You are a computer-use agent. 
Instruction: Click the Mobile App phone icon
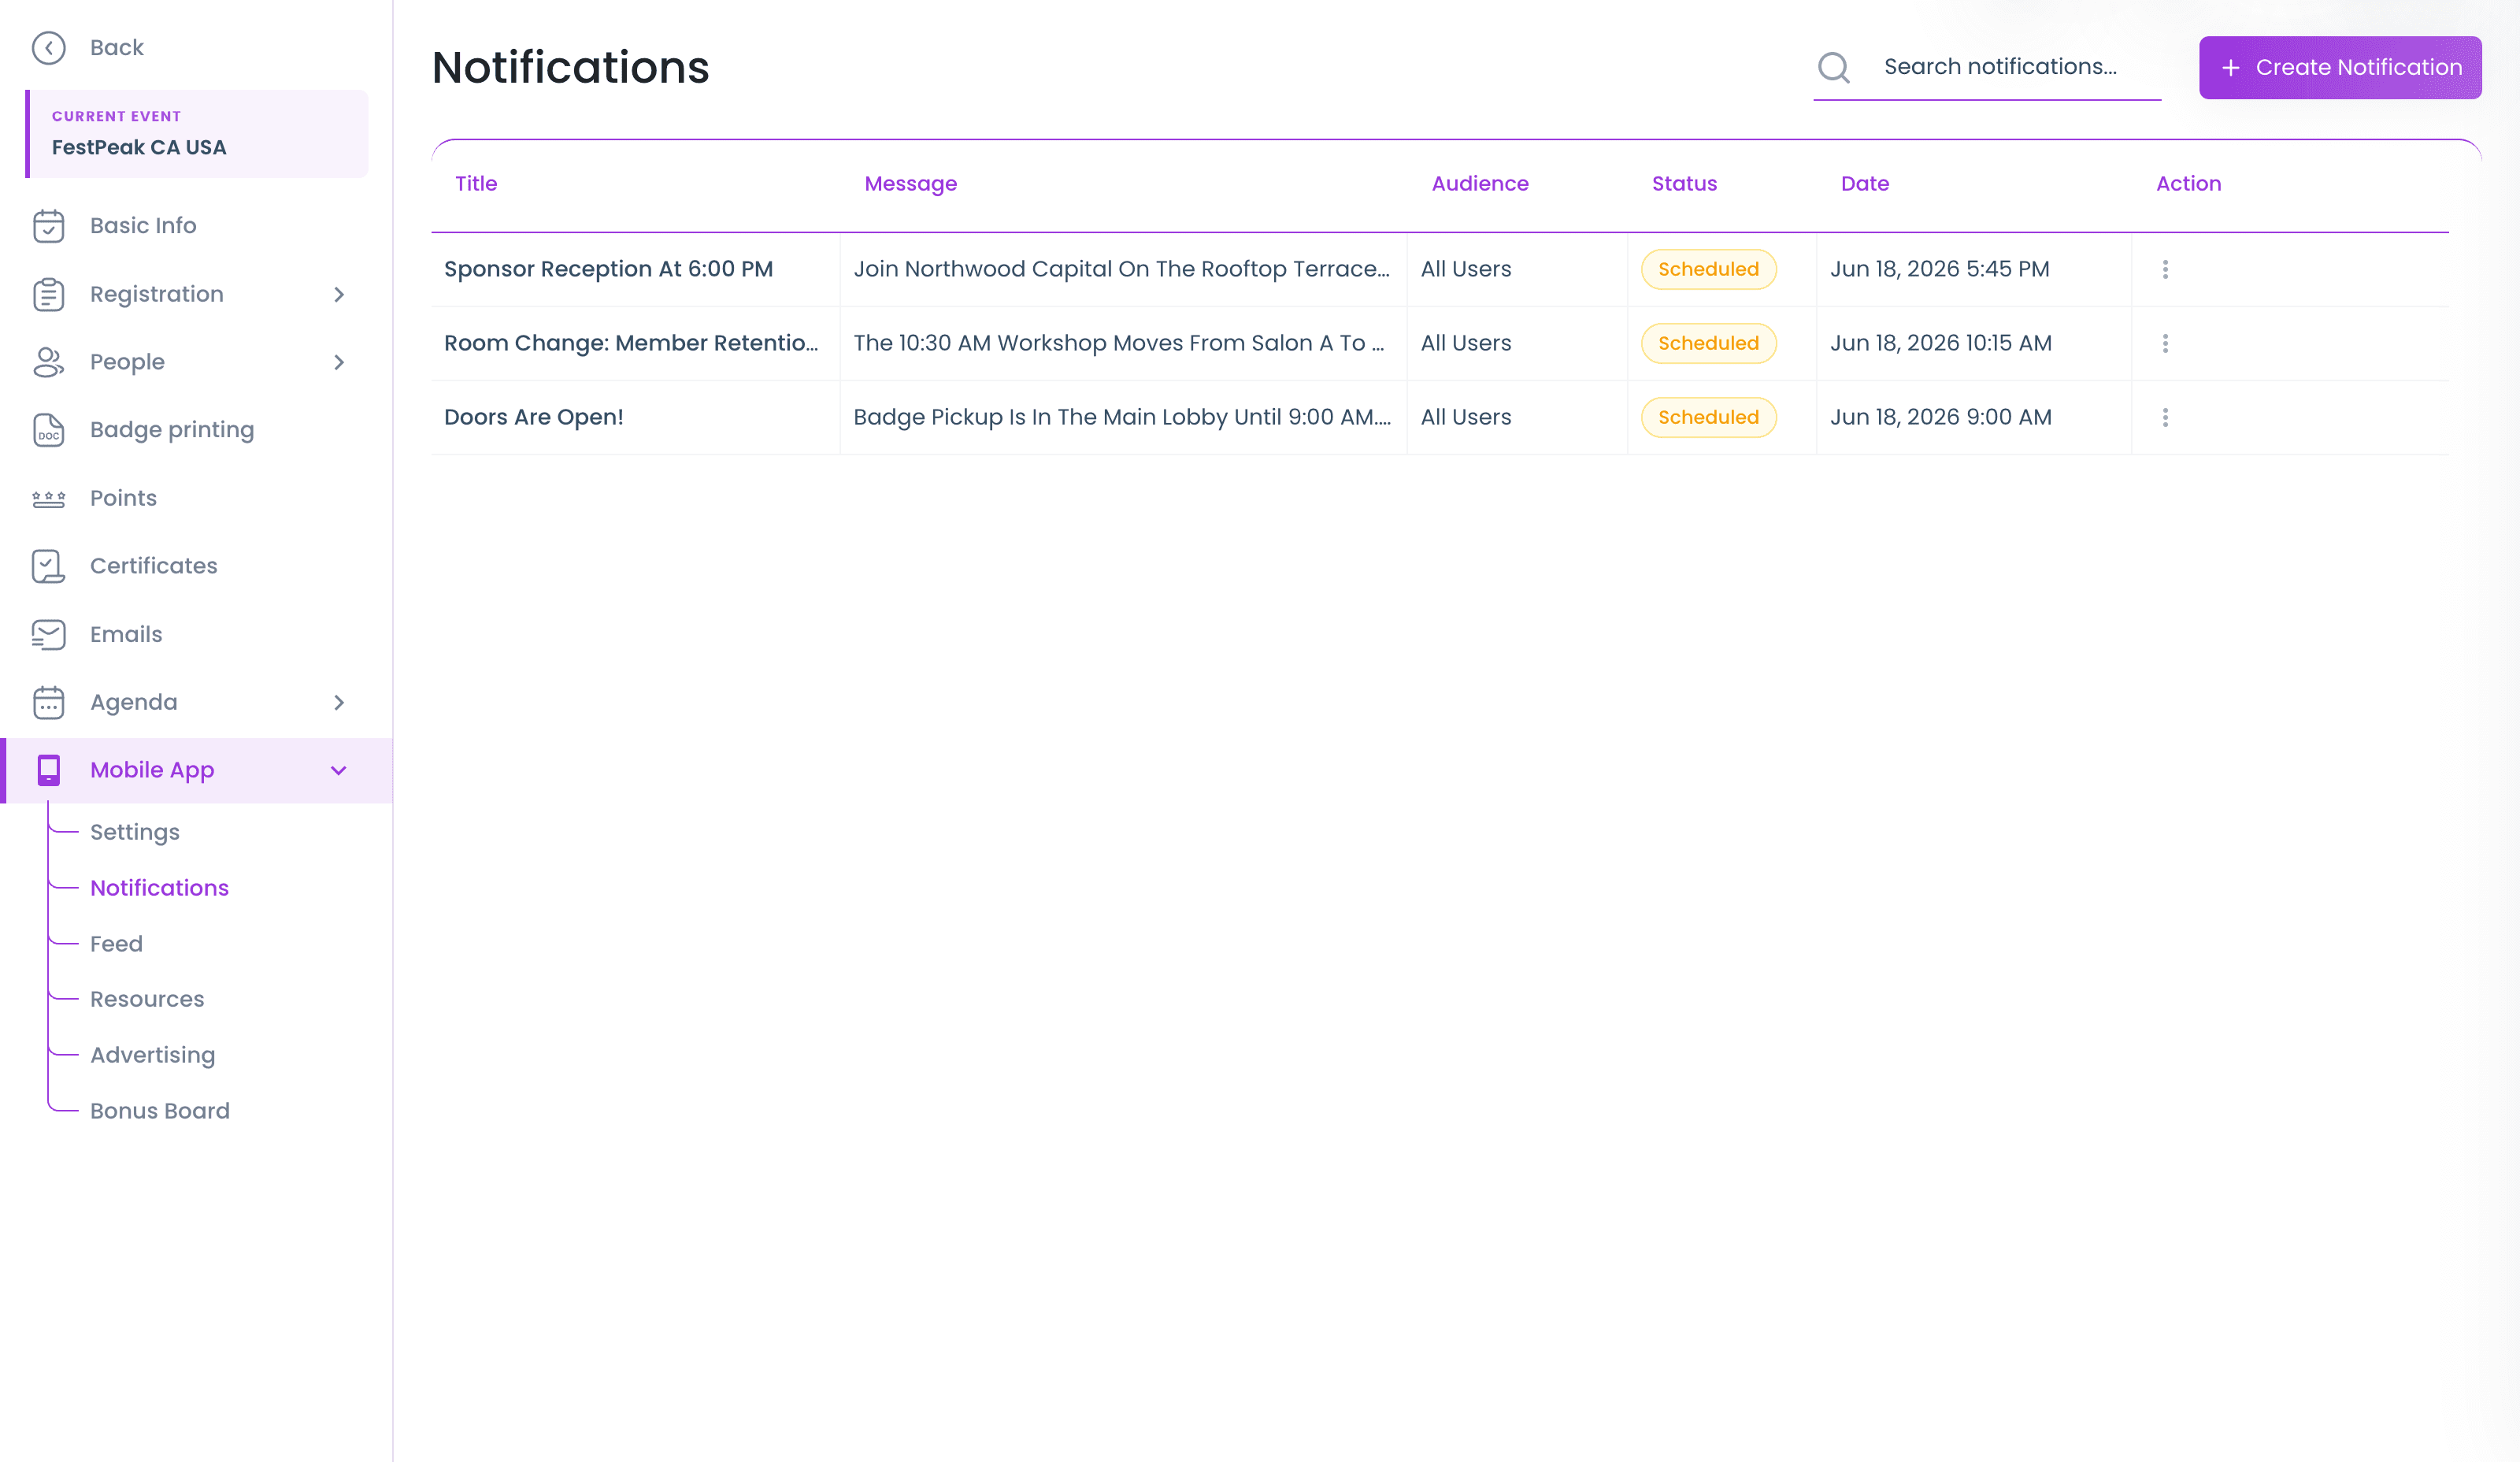pyautogui.click(x=48, y=770)
